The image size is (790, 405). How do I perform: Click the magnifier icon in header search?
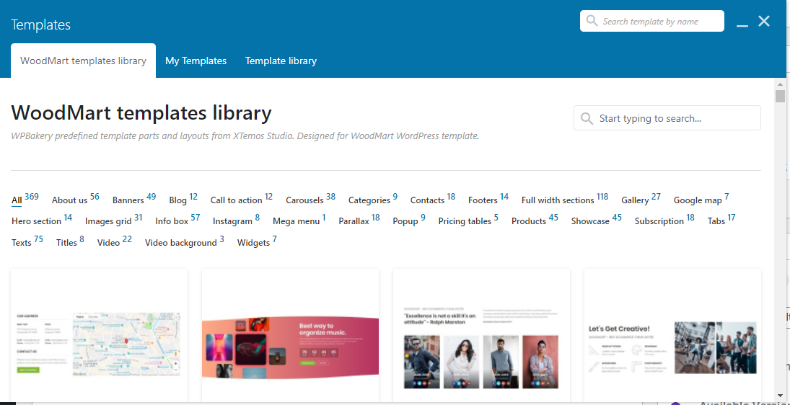pyautogui.click(x=592, y=21)
